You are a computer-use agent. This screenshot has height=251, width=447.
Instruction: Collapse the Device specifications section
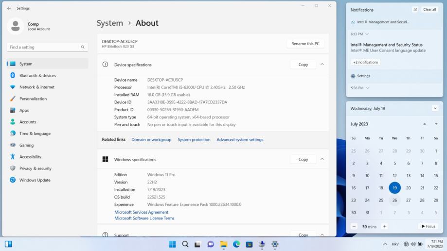pos(322,65)
